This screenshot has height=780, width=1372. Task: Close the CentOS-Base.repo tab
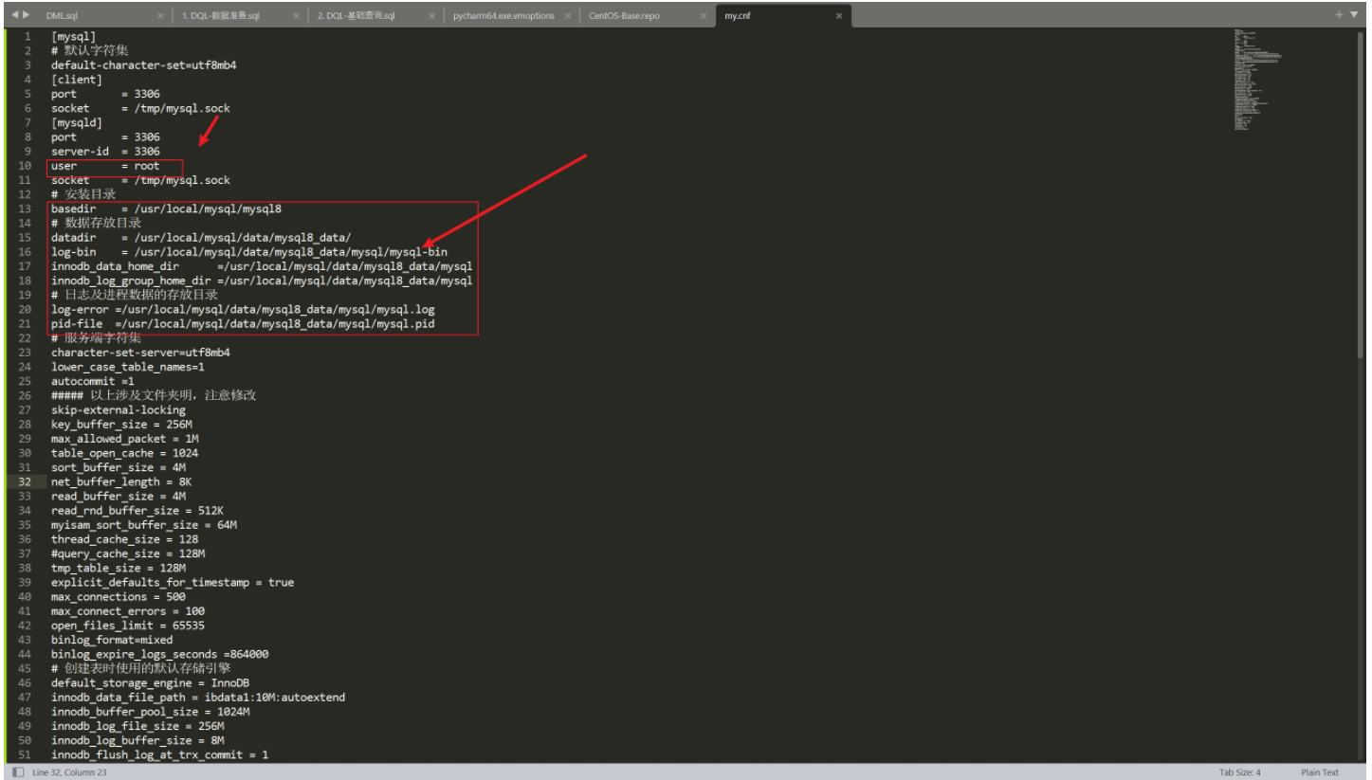[704, 16]
